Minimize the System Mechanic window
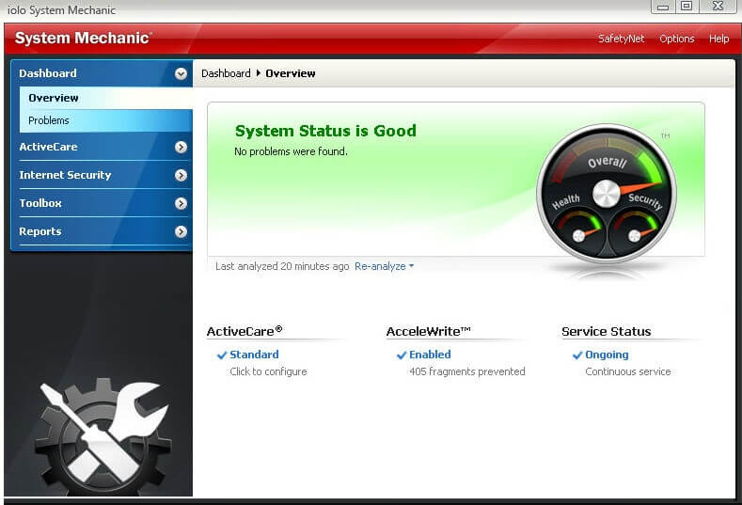The width and height of the screenshot is (742, 505). [x=662, y=7]
